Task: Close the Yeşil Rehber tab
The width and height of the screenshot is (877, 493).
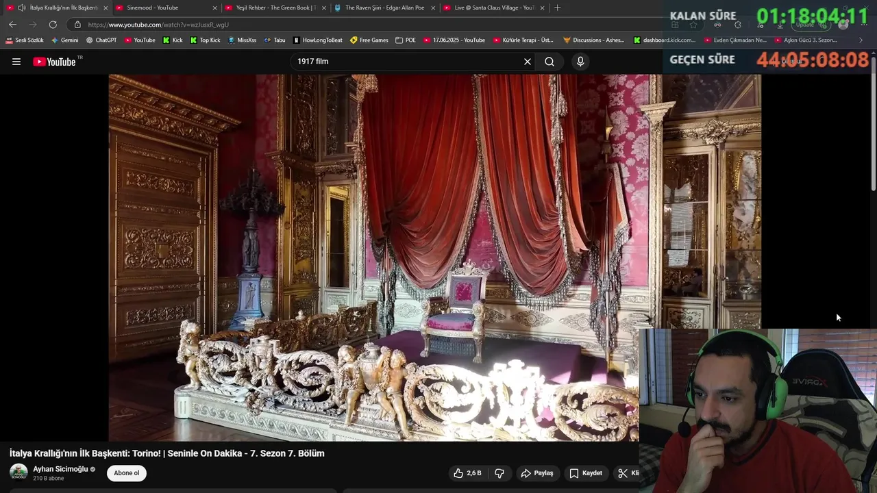Action: (323, 8)
